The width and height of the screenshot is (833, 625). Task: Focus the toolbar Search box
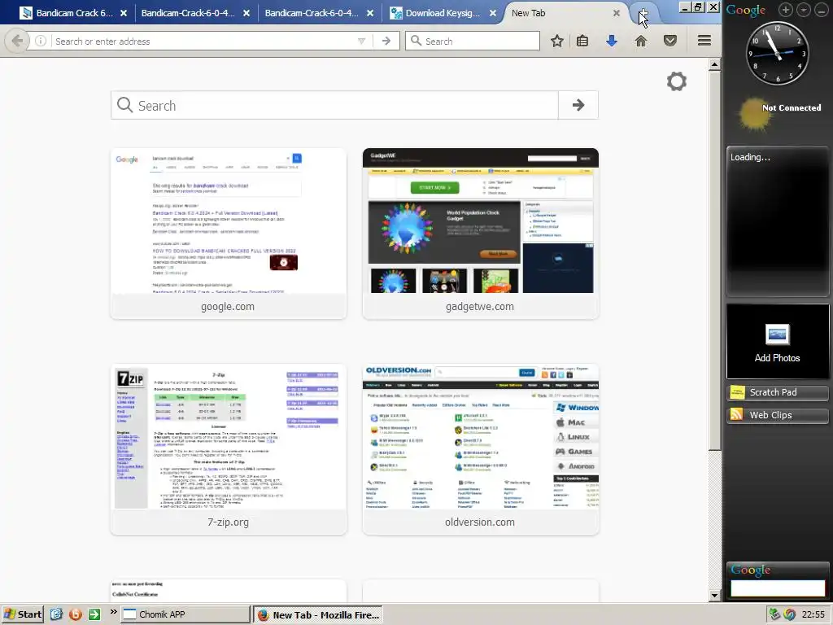pos(473,41)
